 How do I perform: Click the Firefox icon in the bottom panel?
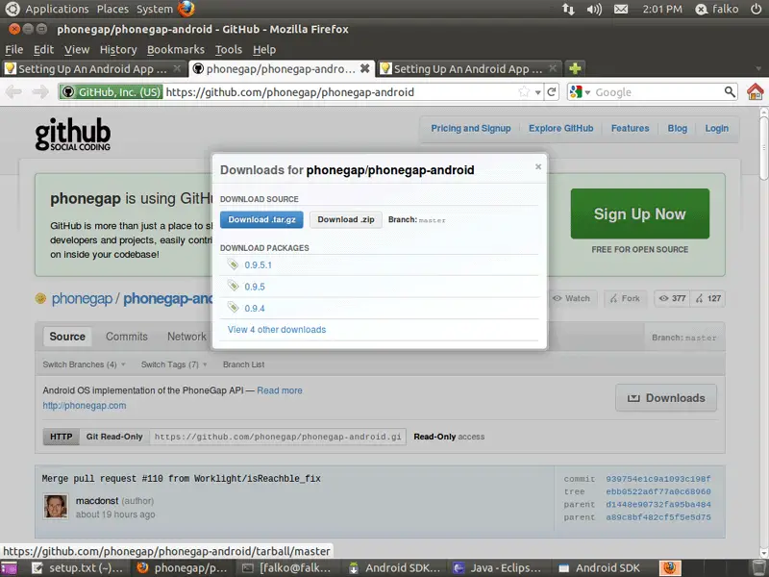click(669, 567)
